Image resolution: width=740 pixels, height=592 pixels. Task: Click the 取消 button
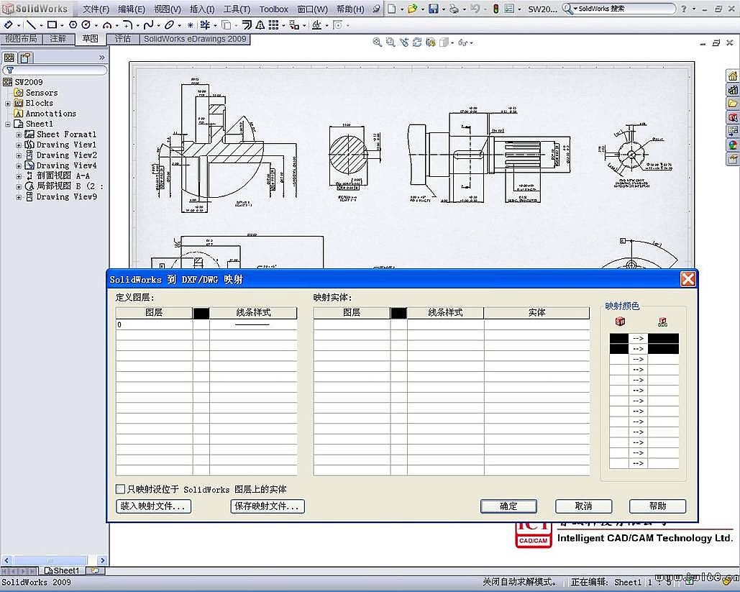(x=583, y=506)
